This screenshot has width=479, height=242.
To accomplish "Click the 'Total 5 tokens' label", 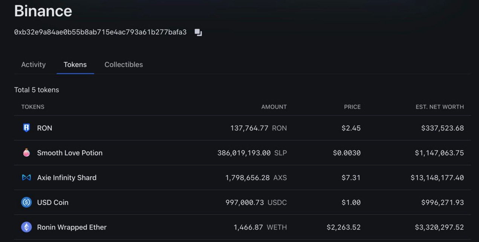I will coord(37,90).
